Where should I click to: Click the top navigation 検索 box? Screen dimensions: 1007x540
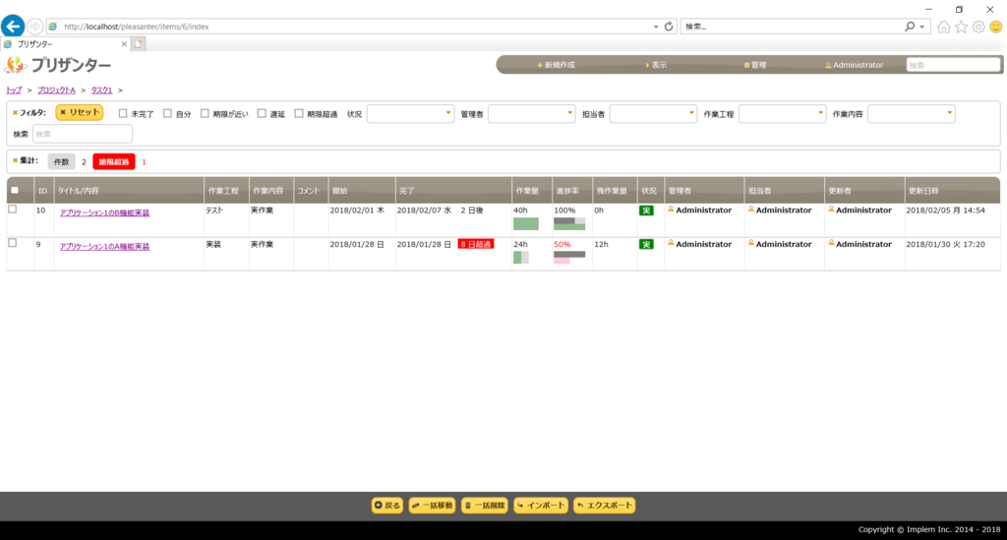point(953,65)
